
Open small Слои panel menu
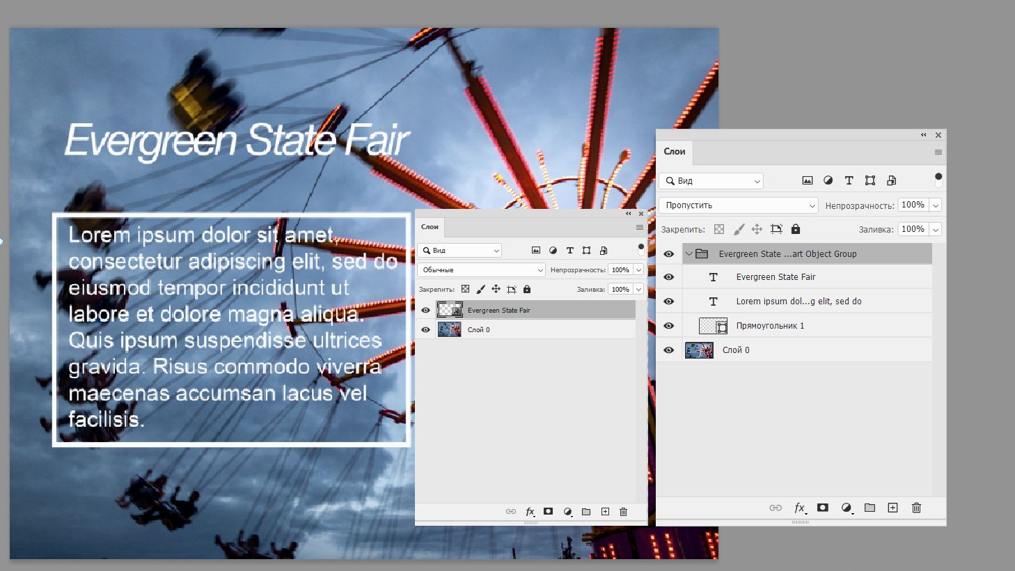coord(640,227)
